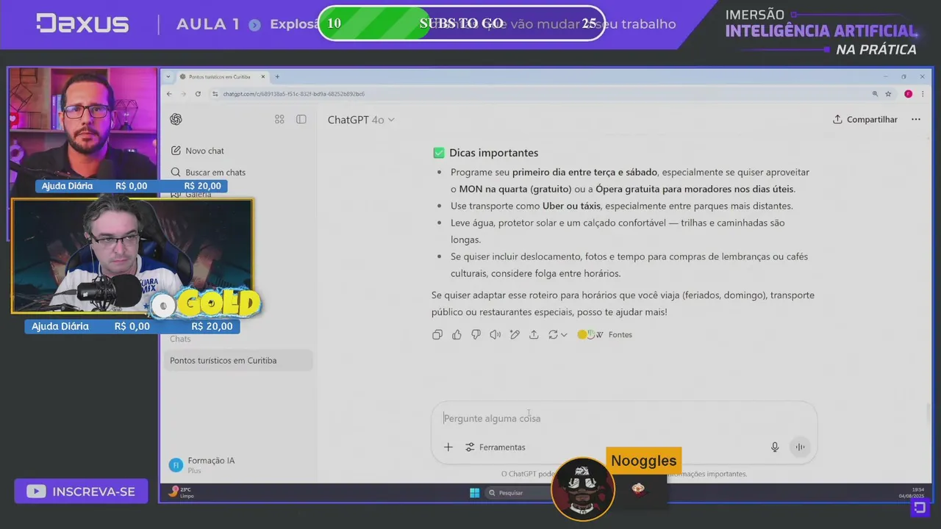
Task: Start a Novo chat from the sidebar
Action: coord(198,151)
